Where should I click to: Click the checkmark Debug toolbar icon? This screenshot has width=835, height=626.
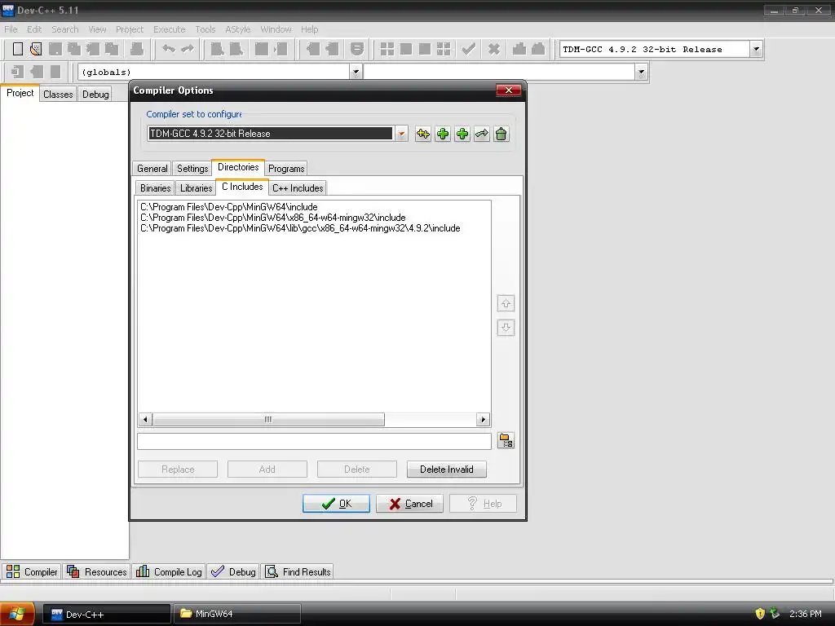(469, 49)
